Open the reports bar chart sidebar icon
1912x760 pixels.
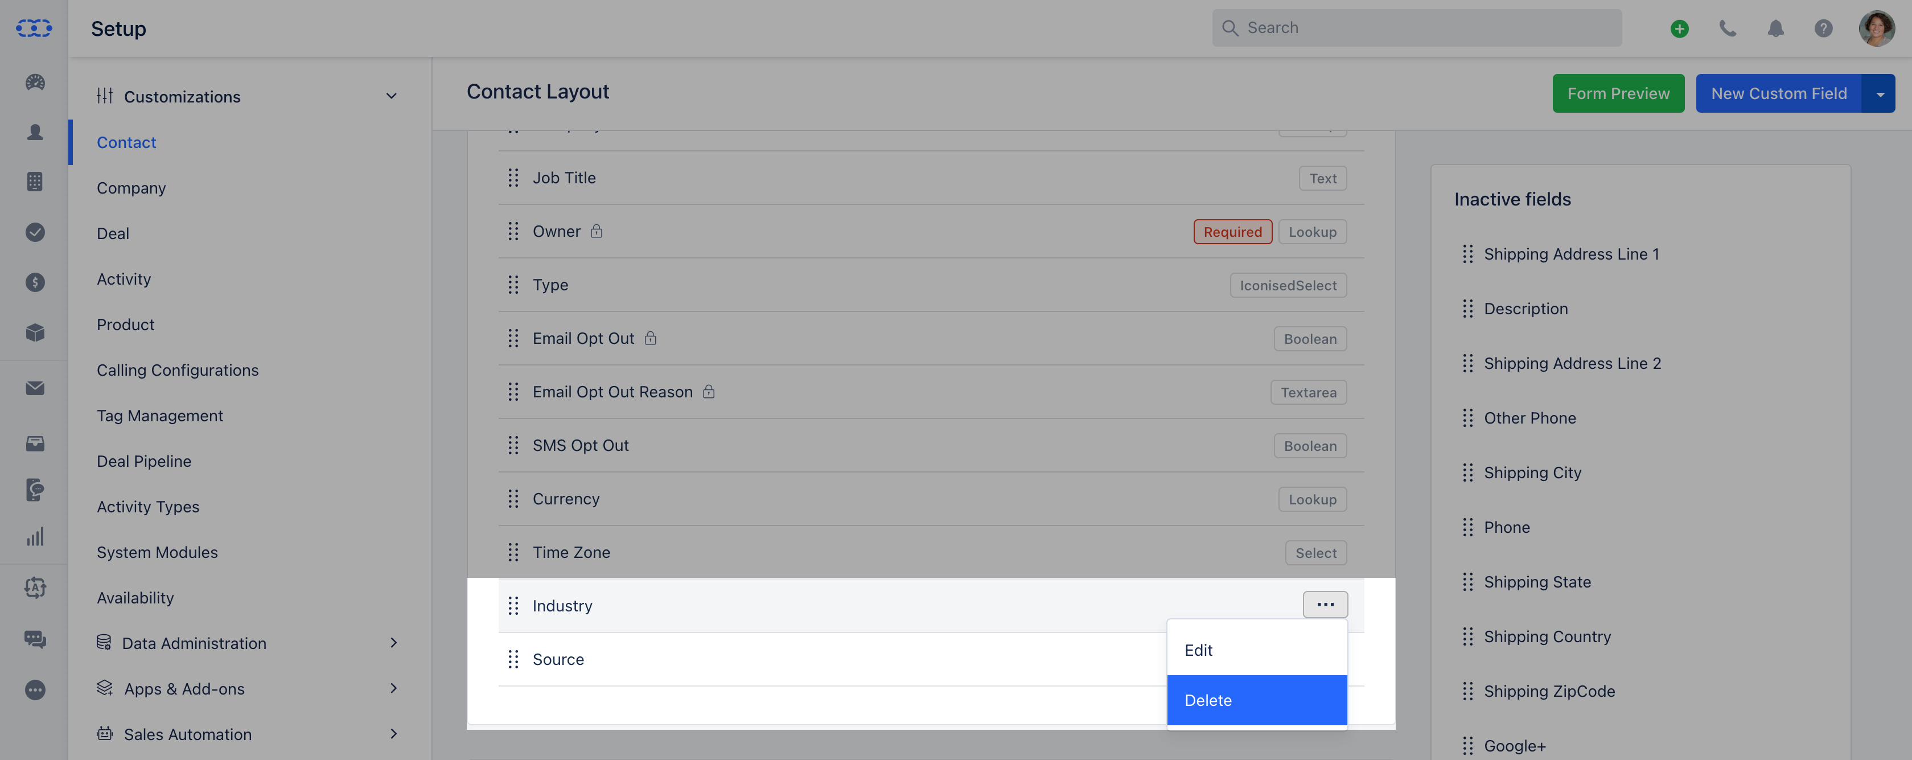point(35,537)
